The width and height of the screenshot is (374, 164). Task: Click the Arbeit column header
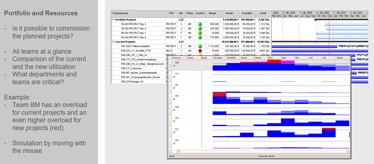[263, 13]
